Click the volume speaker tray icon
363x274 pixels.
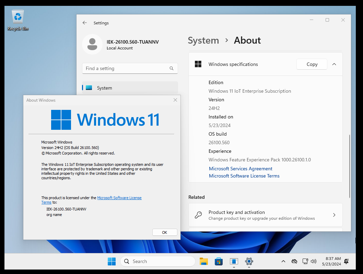point(314,262)
